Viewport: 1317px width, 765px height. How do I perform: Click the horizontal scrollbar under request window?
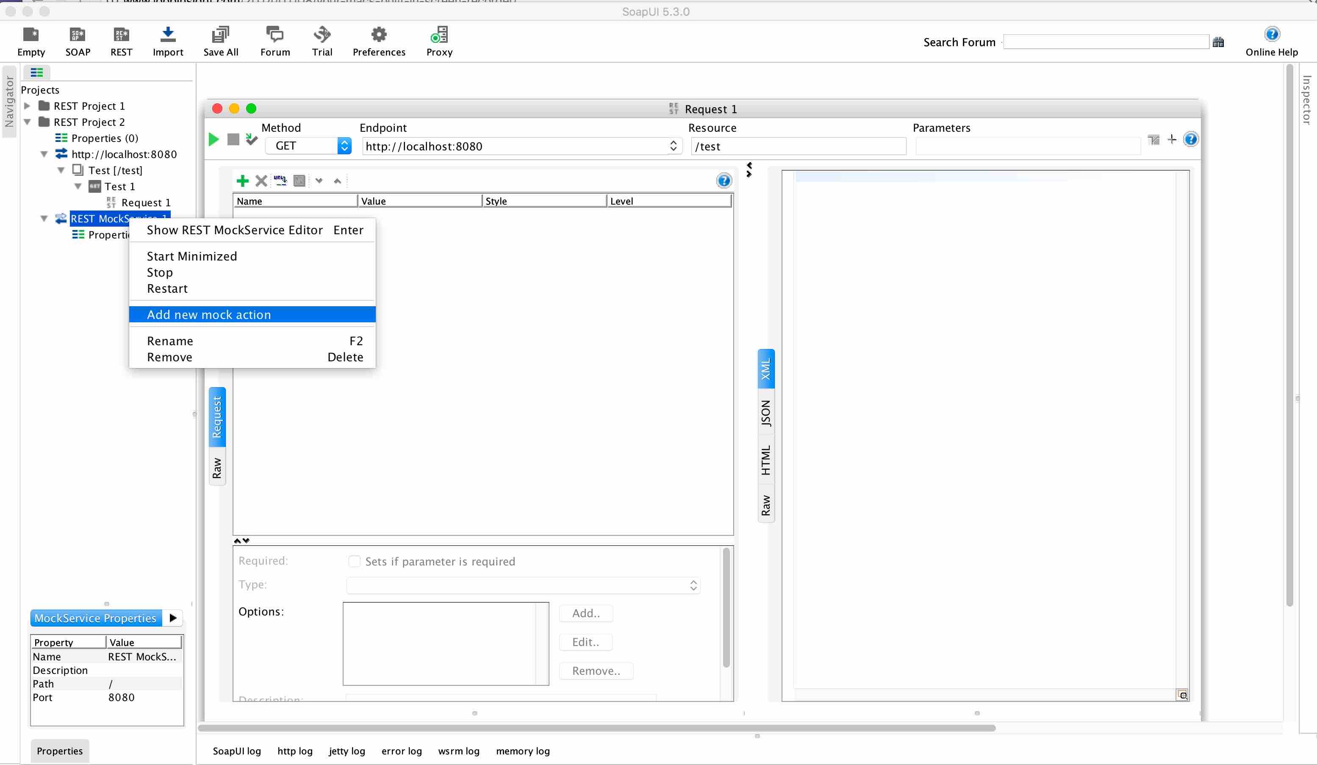(596, 728)
